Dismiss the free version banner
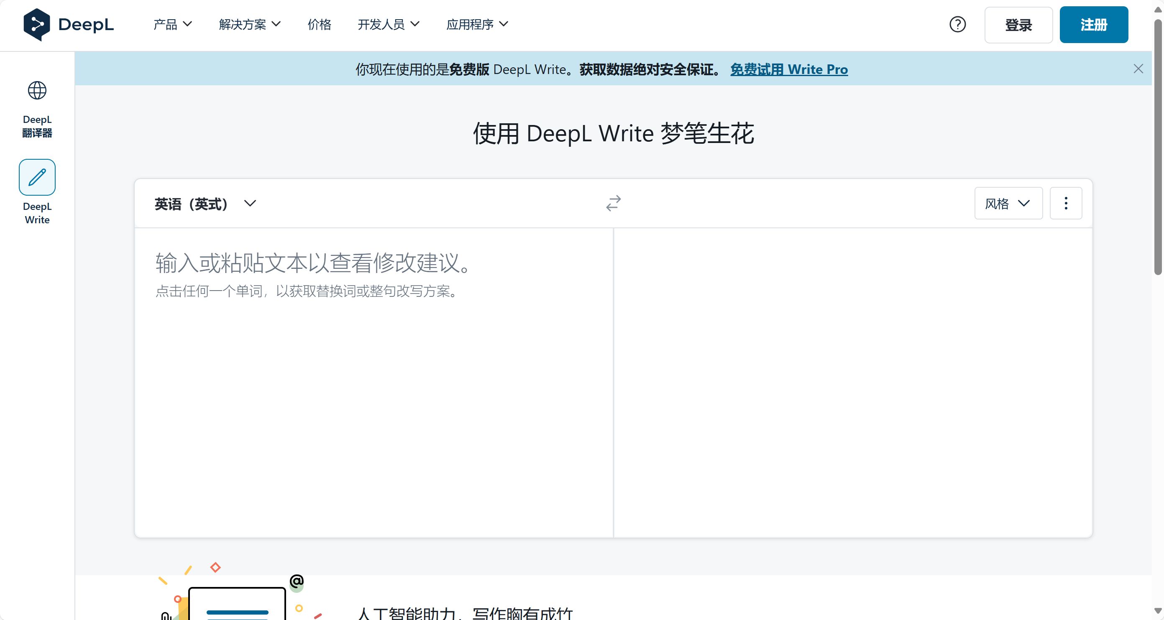Viewport: 1164px width, 620px height. pos(1138,69)
